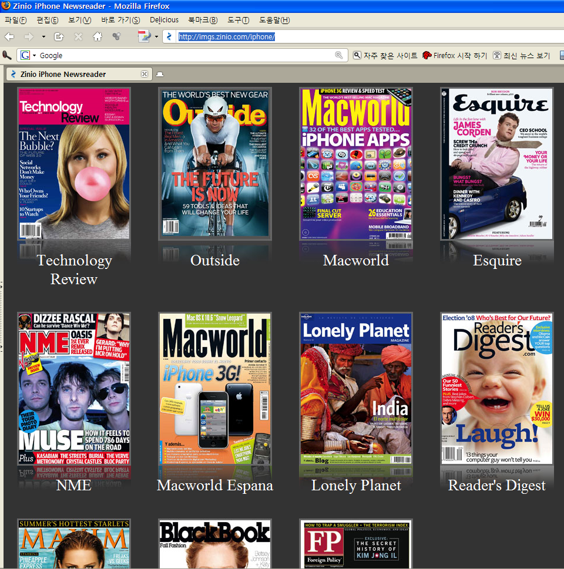Viewport: 564px width, 569px height.
Task: Click the Delicious bookmark tag icon
Action: [144, 36]
